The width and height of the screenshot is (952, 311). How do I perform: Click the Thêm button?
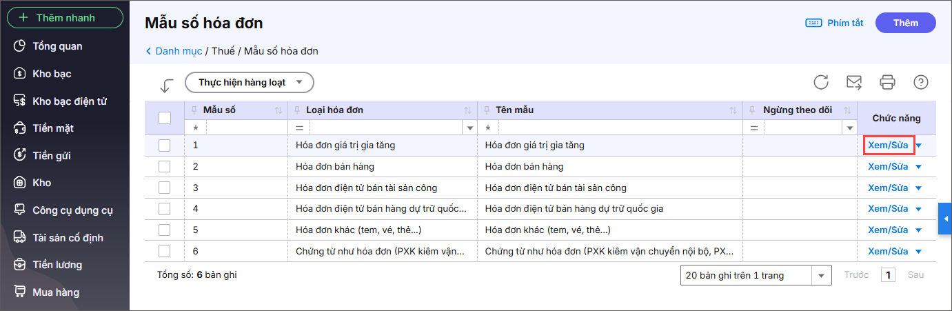click(905, 23)
